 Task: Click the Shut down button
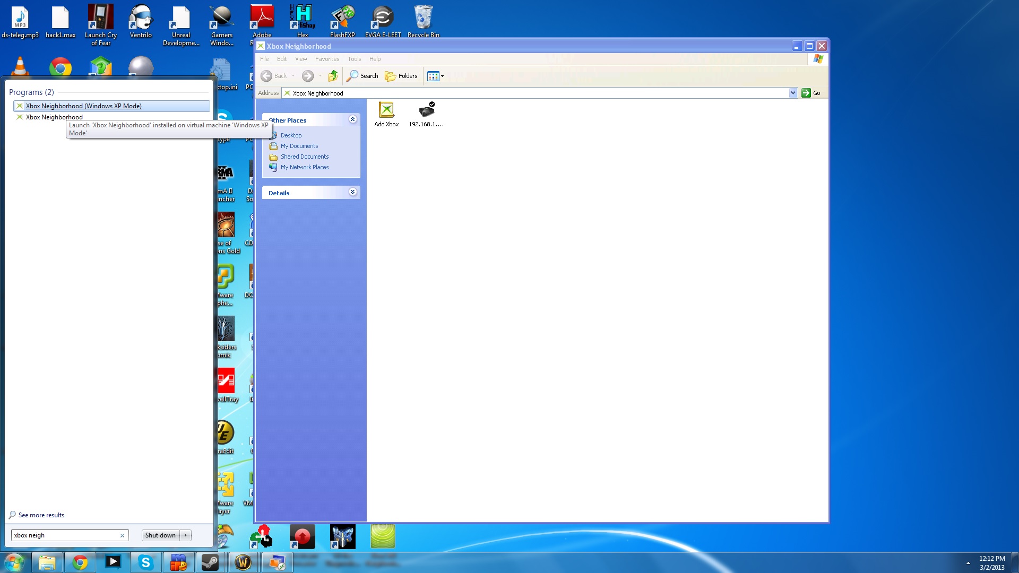click(160, 535)
